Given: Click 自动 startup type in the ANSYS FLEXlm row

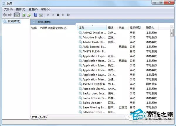Looking at the screenshot, I should tap(133, 51).
